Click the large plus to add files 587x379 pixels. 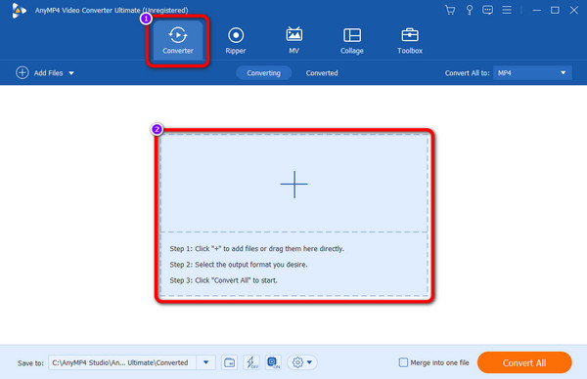(294, 185)
